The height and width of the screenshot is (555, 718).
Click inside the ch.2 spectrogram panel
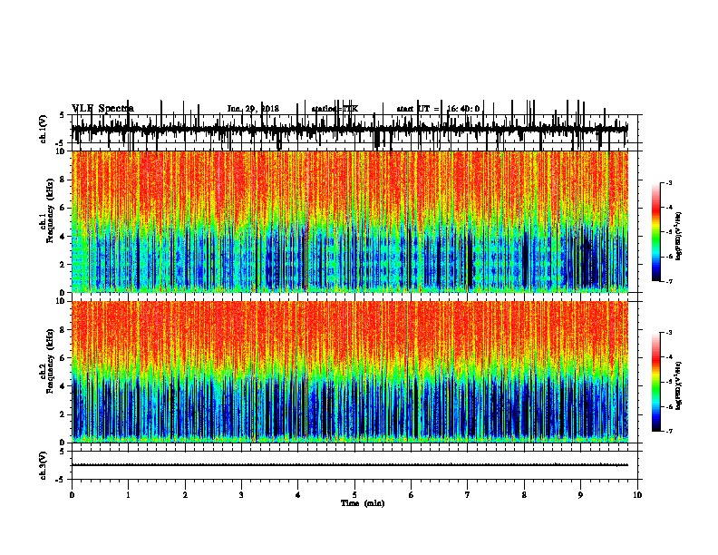(350, 372)
